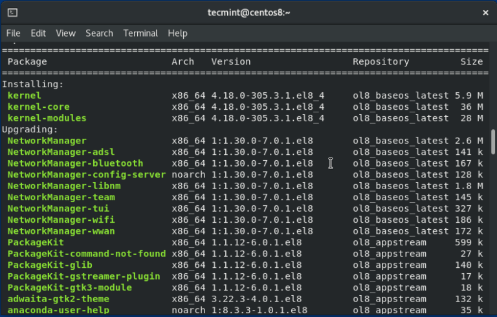Click the terminal icon in the title bar
The height and width of the screenshot is (317, 497).
[12, 12]
